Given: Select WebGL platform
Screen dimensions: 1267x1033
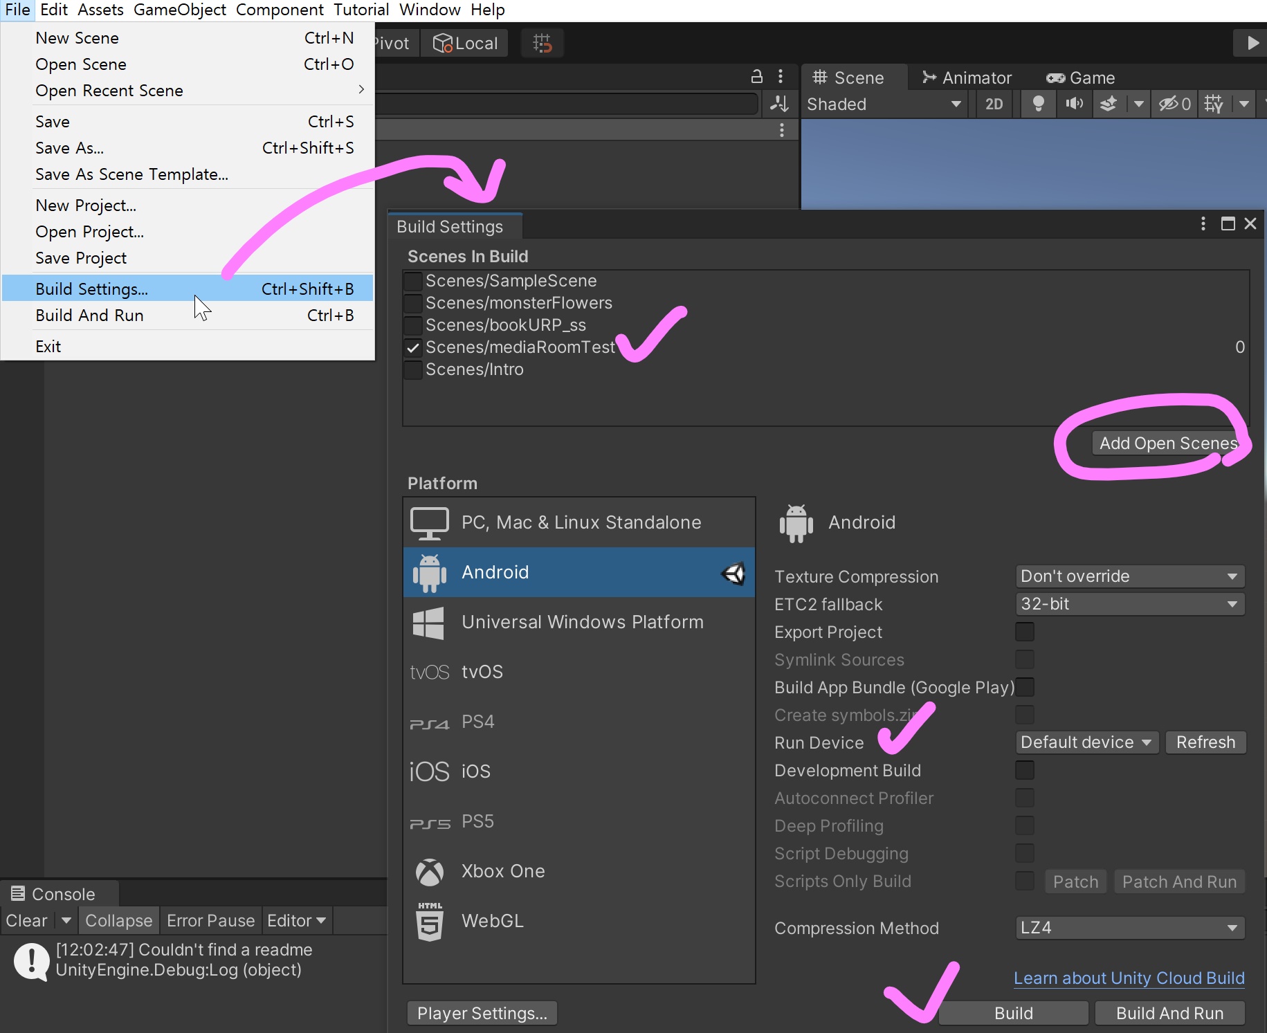Looking at the screenshot, I should point(578,921).
